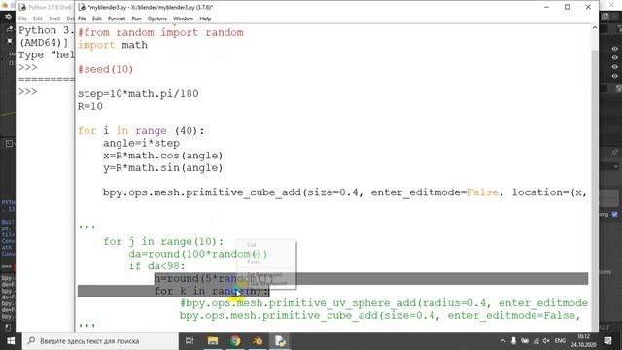
Task: Click the line 'import math'
Action: pos(113,45)
